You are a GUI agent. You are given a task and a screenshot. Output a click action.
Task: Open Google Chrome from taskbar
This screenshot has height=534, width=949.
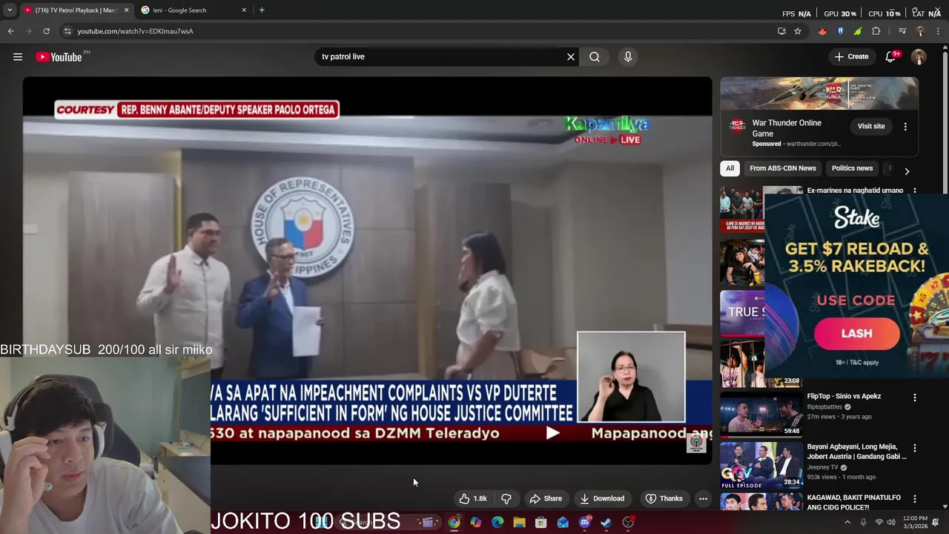point(454,522)
